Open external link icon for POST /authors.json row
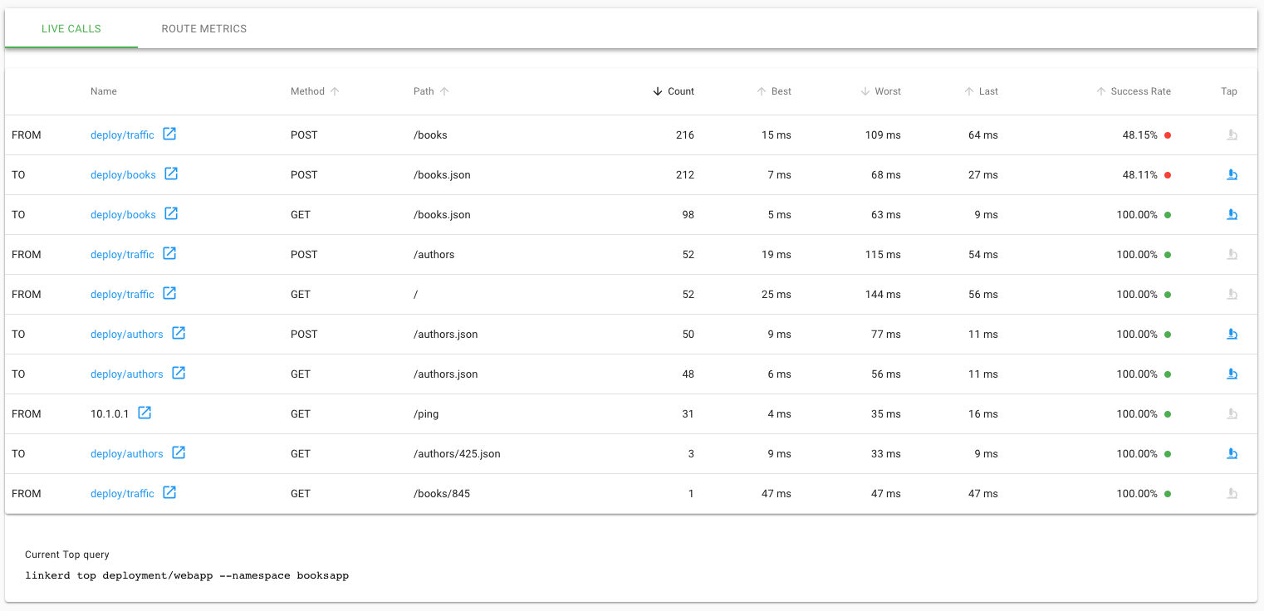The image size is (1264, 611). [179, 333]
